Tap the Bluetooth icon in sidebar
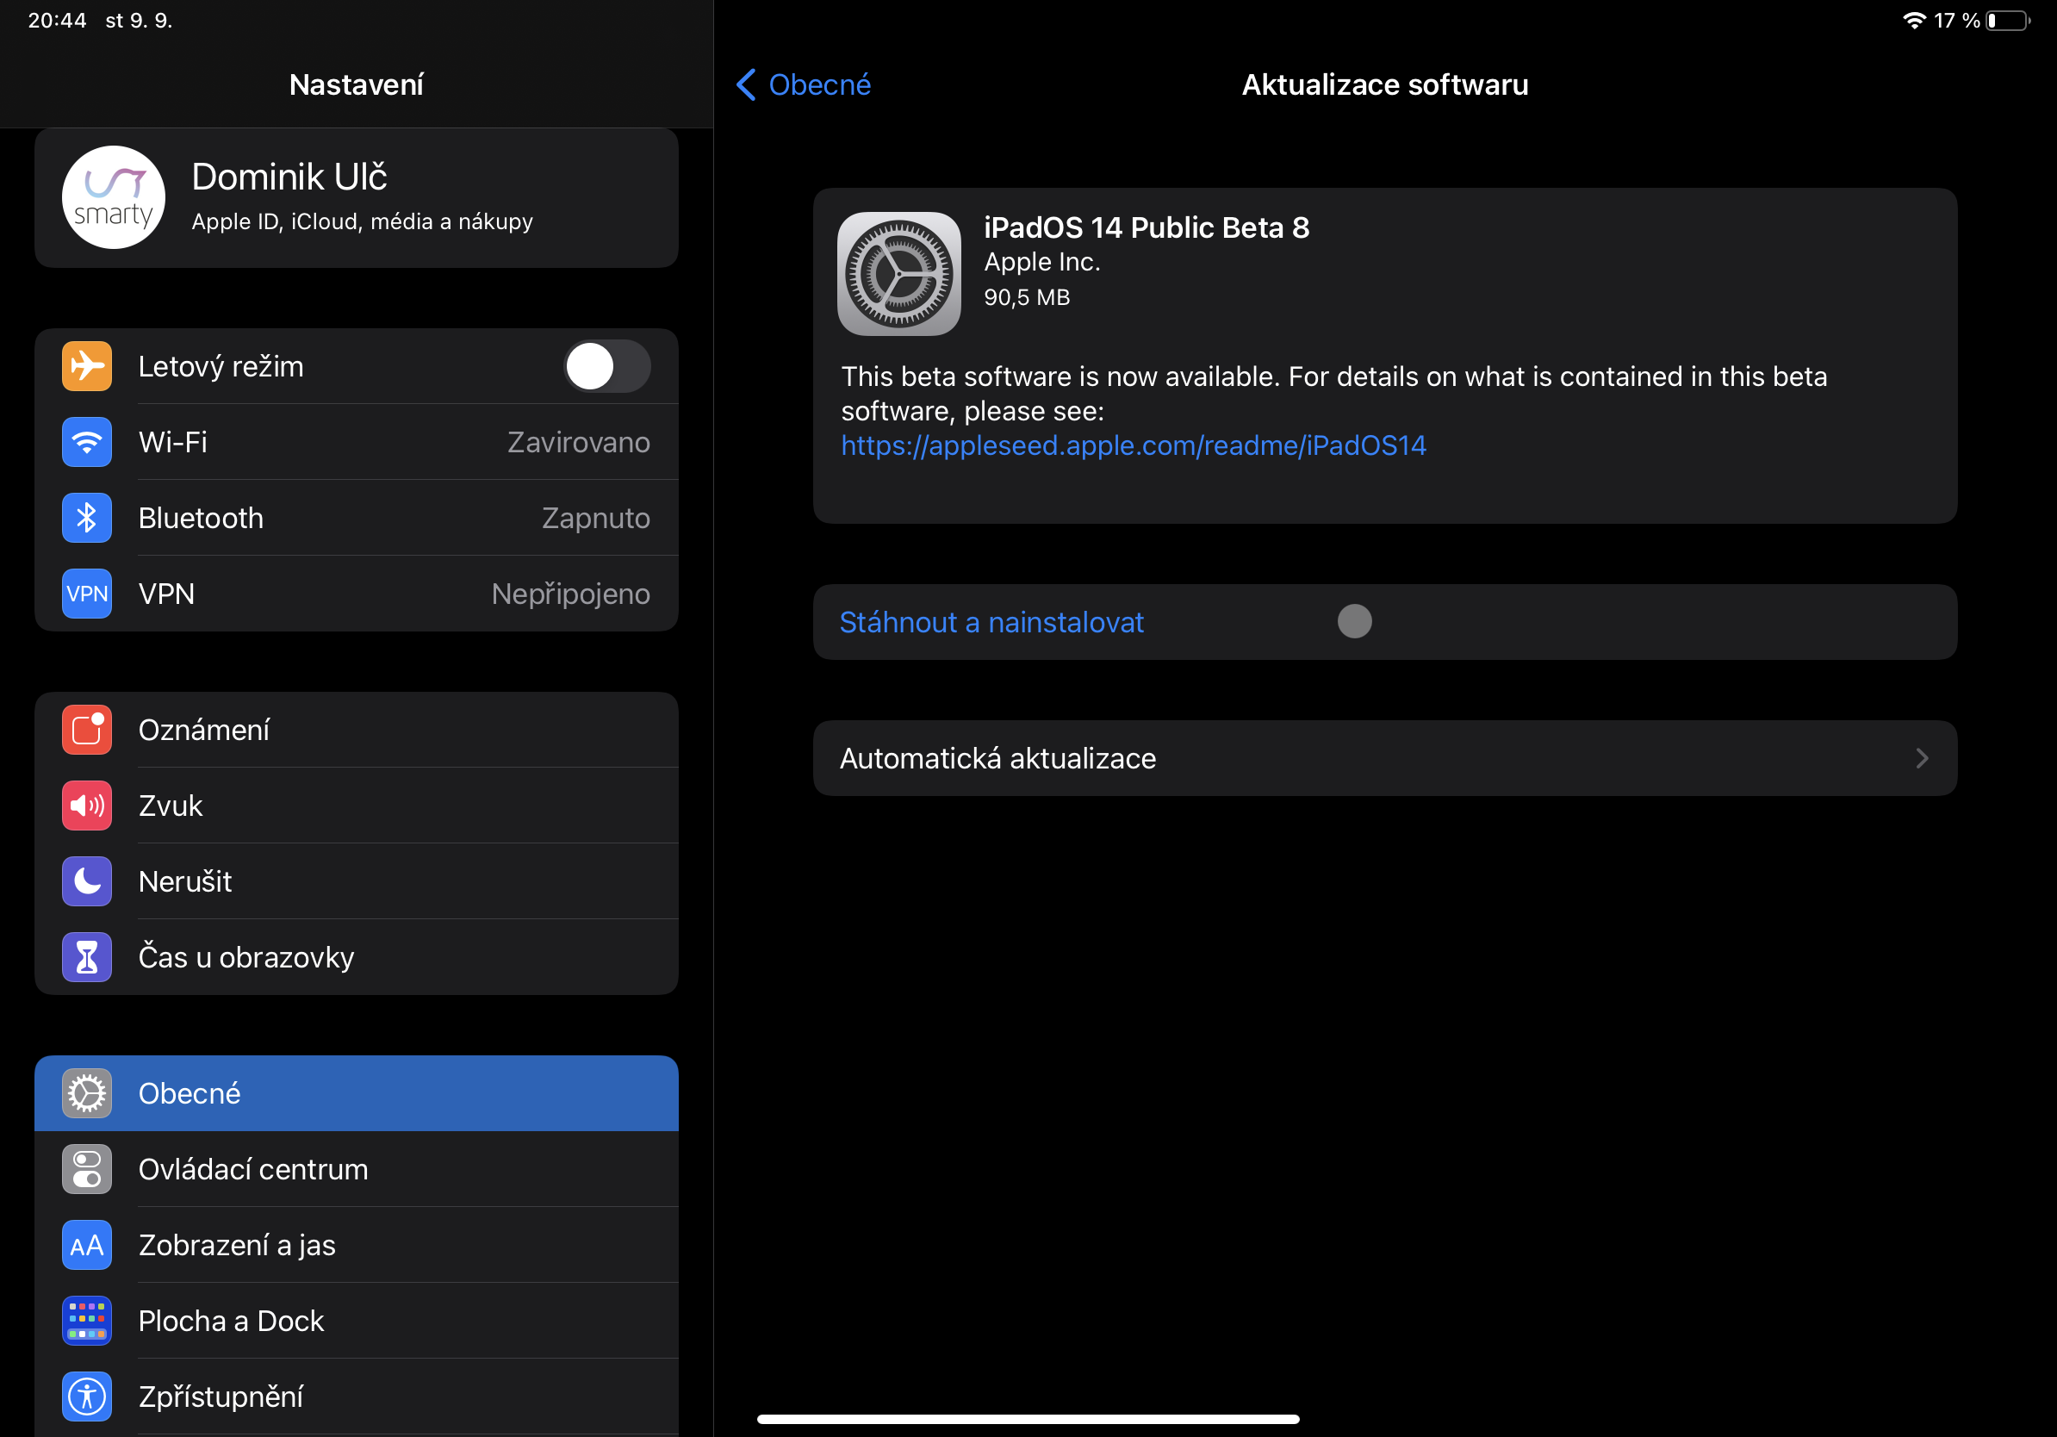Screen dimensions: 2057x1437 point(87,518)
